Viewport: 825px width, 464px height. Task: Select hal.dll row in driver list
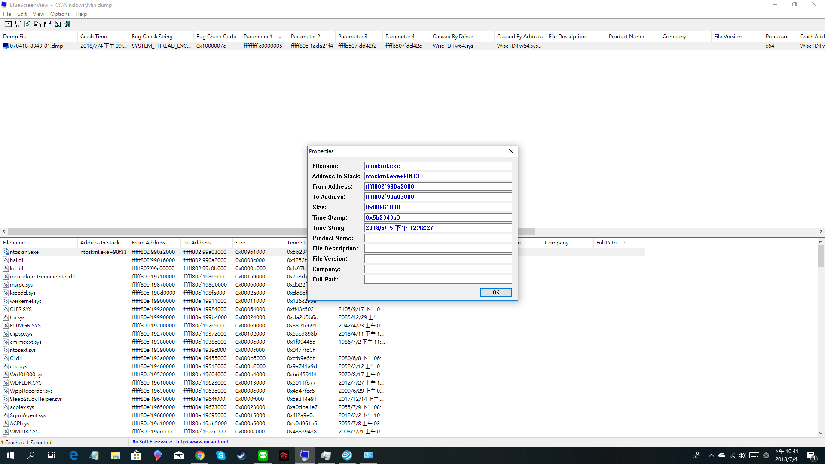(17, 260)
